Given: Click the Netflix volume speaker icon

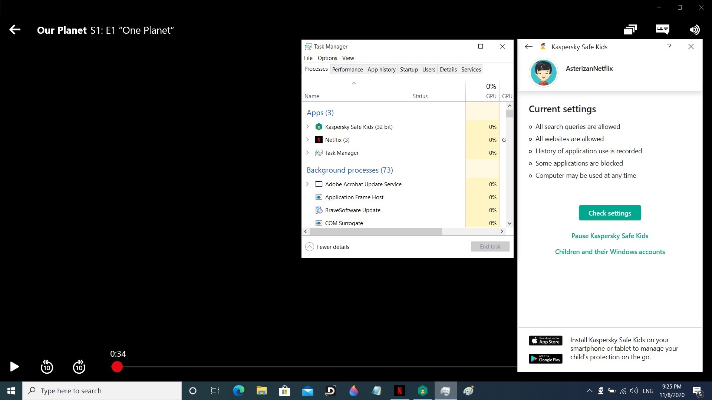Looking at the screenshot, I should pos(694,30).
